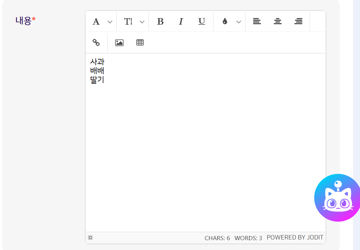The image size is (360, 250).
Task: Insert a table using the table icon
Action: point(140,43)
